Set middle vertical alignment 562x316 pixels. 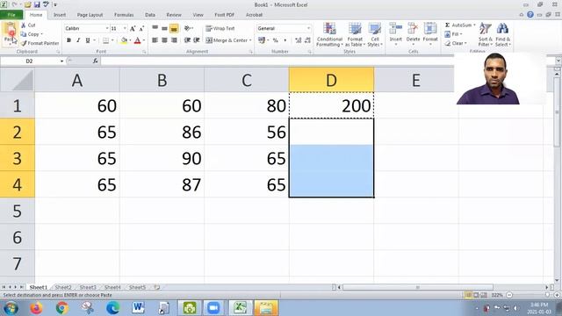(164, 28)
